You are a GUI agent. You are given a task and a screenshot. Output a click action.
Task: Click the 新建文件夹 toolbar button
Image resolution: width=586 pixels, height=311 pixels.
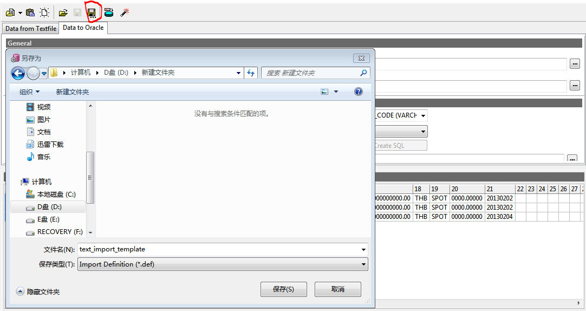[x=73, y=92]
